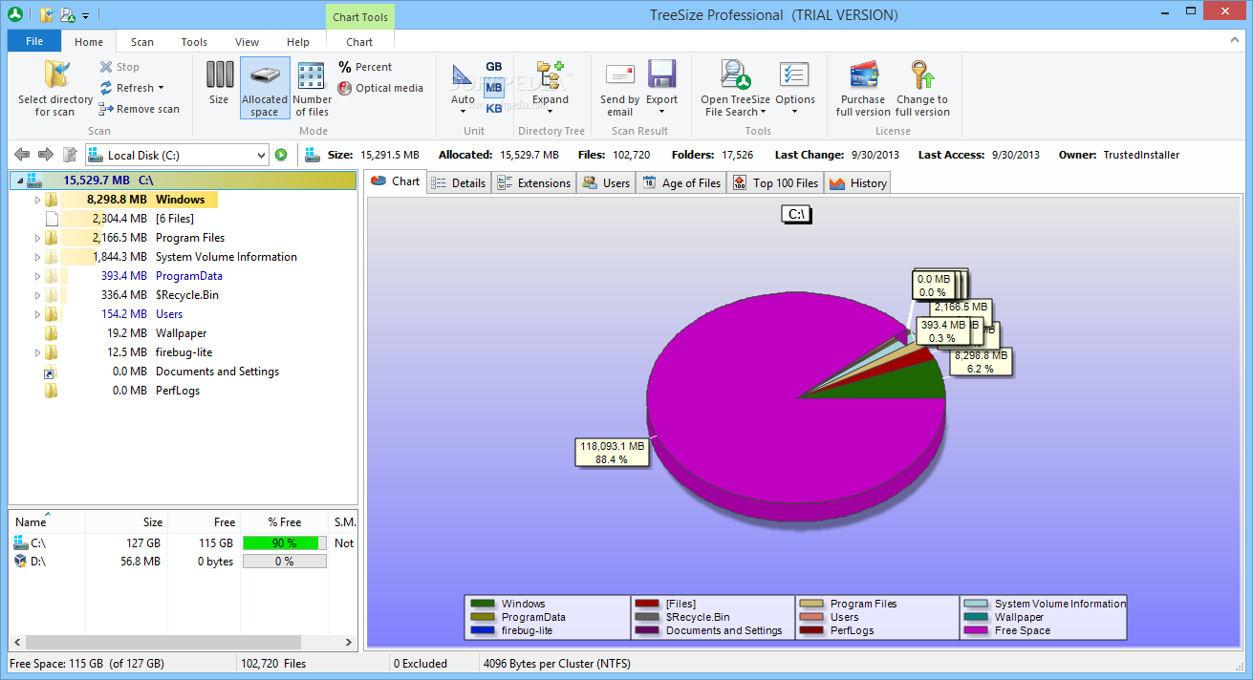Open the Scan ribbon tab
Screen dimensions: 1253x680
[x=141, y=42]
